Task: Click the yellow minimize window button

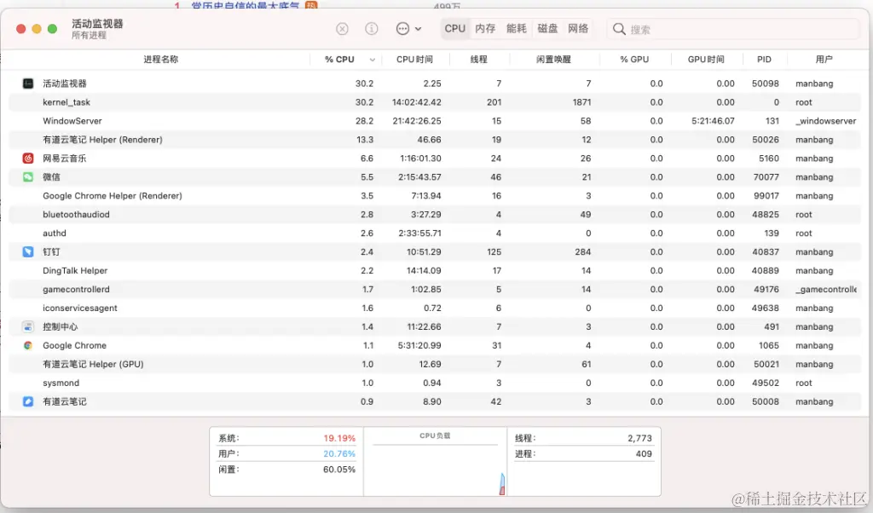Action: pyautogui.click(x=37, y=29)
